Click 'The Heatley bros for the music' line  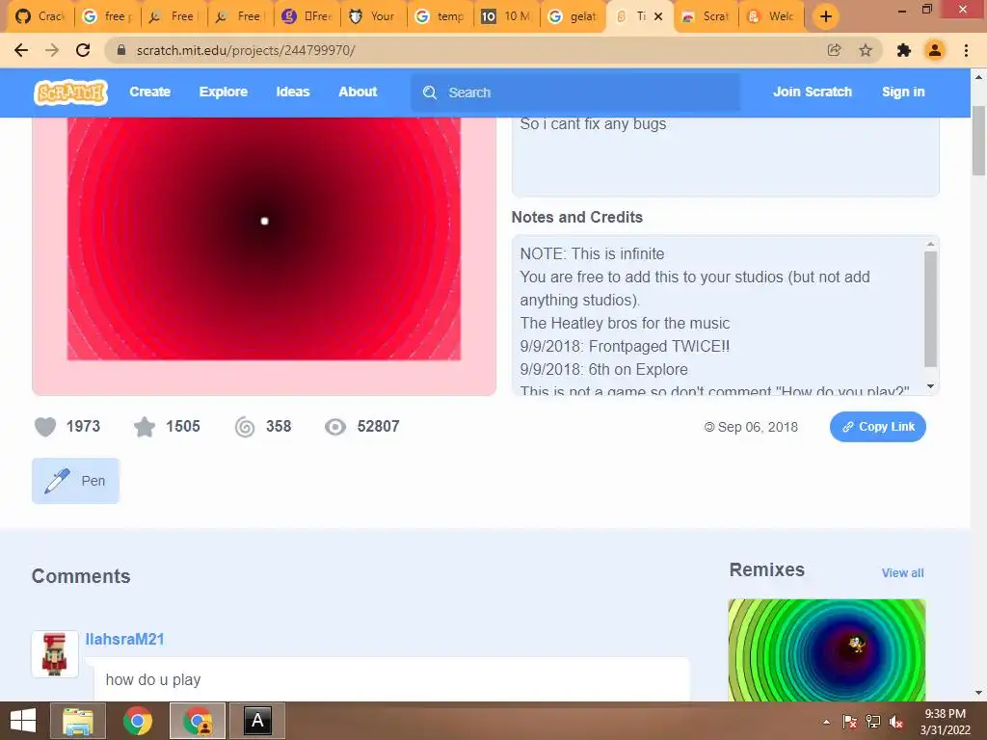click(625, 323)
